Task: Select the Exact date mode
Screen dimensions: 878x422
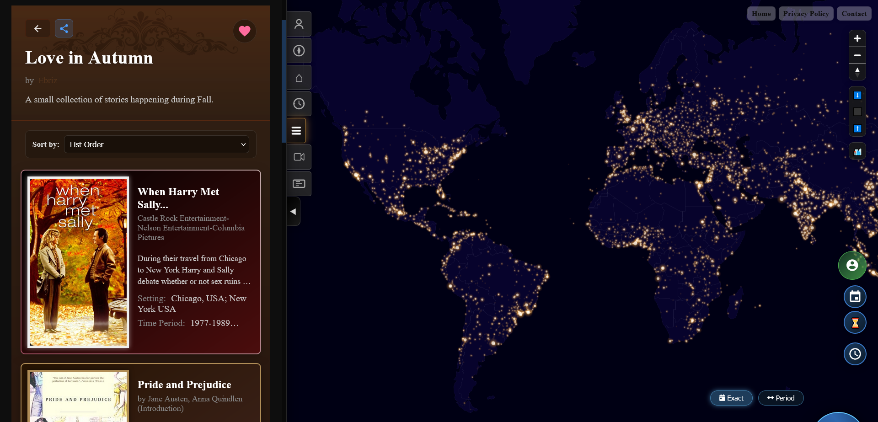Action: [x=731, y=398]
